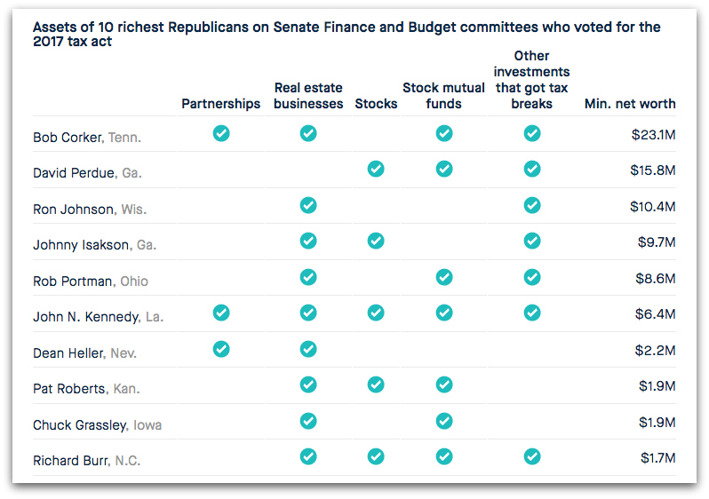Click John N. Kennedy, La. name
Screen dimensions: 709x499
click(x=99, y=317)
